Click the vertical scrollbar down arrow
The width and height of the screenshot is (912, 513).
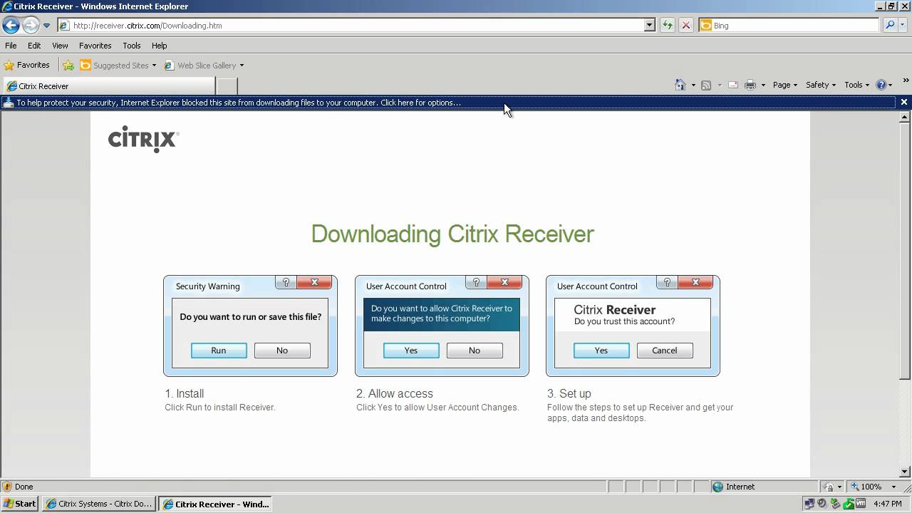[905, 471]
